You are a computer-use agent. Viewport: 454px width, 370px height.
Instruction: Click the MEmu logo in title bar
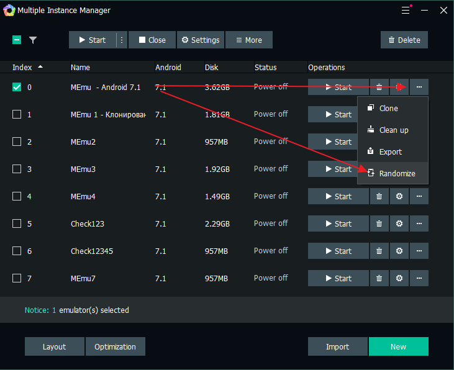[x=9, y=10]
